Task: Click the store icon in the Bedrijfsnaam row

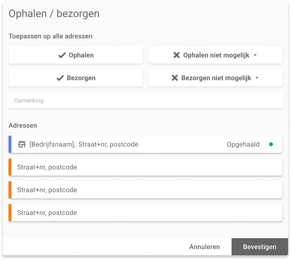Action: 22,144
